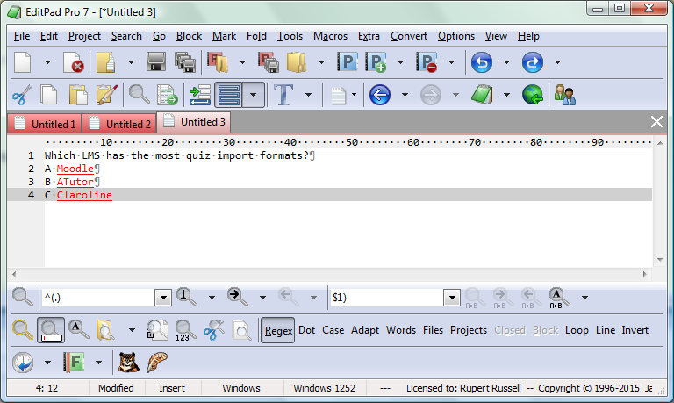The height and width of the screenshot is (403, 674).
Task: Click the word Claroline on line 4
Action: click(x=84, y=195)
